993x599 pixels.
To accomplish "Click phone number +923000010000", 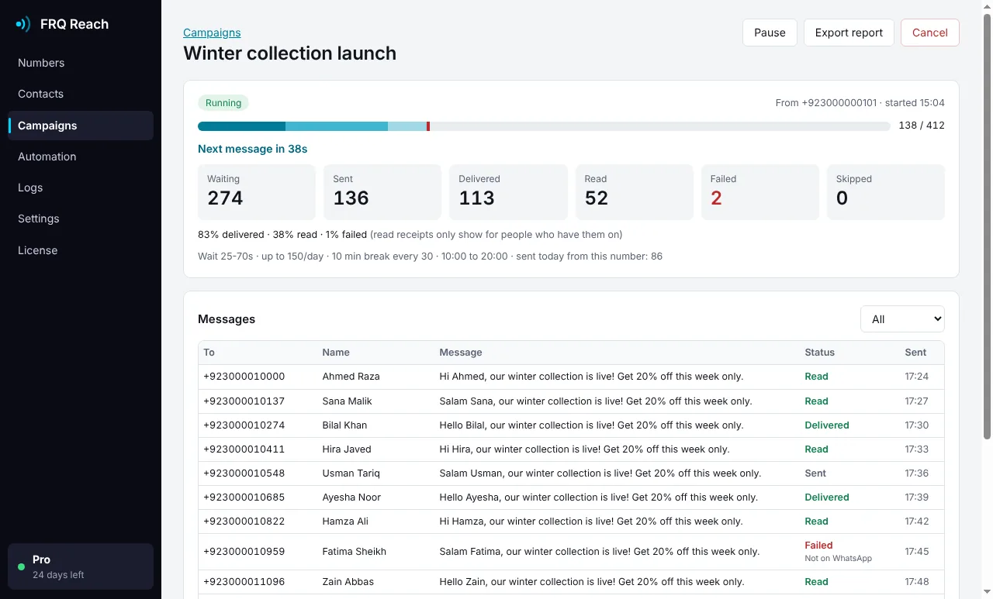I will pyautogui.click(x=244, y=377).
